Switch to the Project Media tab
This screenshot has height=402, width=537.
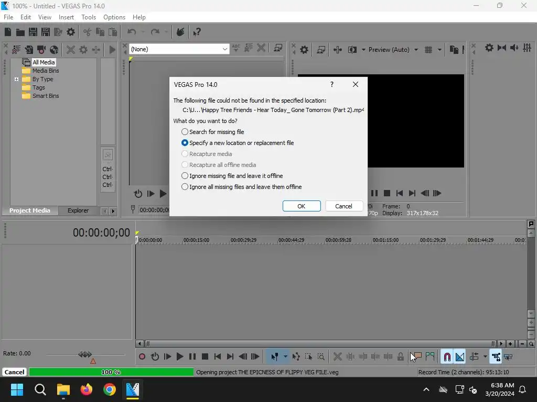(30, 210)
